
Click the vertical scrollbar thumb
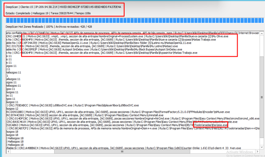tap(262, 97)
